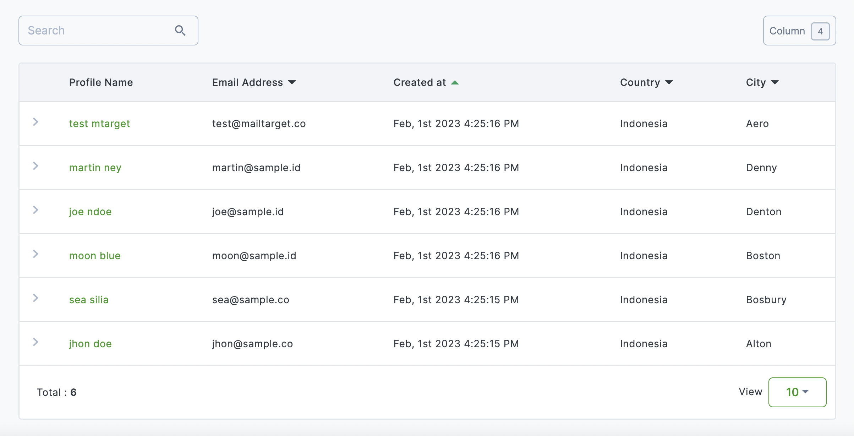Viewport: 854px width, 436px height.
Task: Sort by City column arrow
Action: coord(775,82)
